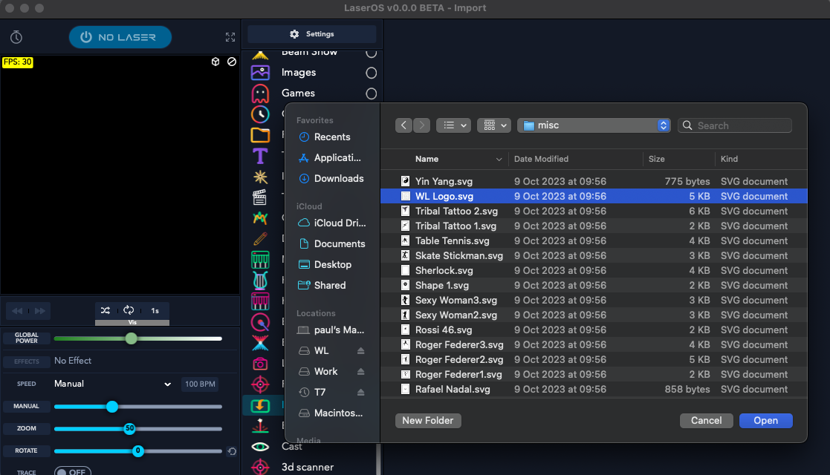Screen dimensions: 830x475
Task: Click the shuffle playback icon
Action: tap(106, 310)
